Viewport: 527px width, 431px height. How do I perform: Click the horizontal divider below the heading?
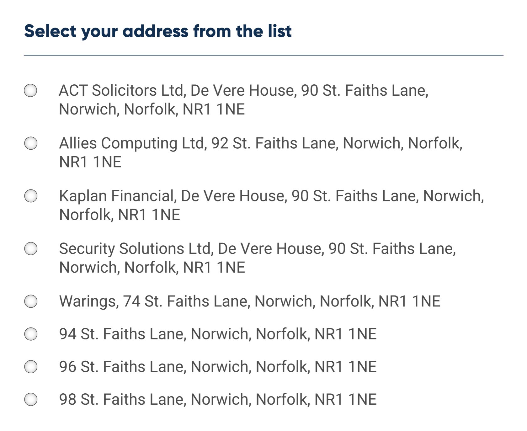263,55
